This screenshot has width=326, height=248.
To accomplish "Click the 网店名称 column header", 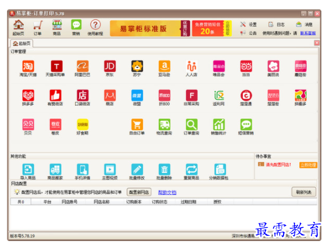I will 102,202.
